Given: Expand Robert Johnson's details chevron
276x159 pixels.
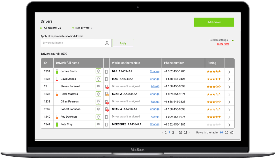Looking at the screenshot, I should point(229,110).
